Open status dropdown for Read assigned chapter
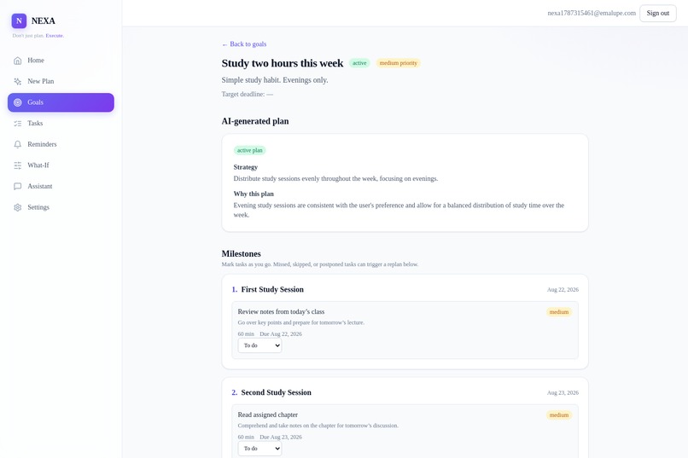This screenshot has width=688, height=458. (259, 449)
